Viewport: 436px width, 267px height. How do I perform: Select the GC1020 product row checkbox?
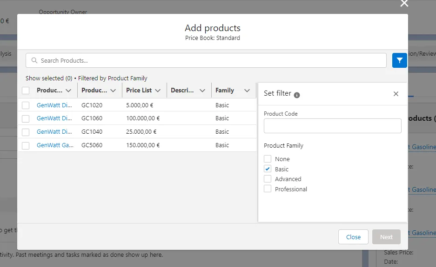coord(26,105)
